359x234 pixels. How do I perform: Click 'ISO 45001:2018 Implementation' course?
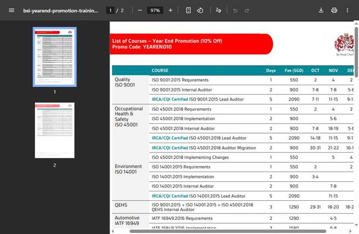(183, 119)
